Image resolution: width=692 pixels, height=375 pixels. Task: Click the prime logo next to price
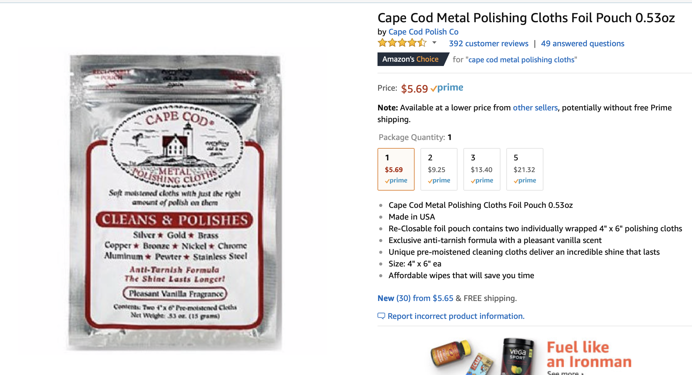447,88
